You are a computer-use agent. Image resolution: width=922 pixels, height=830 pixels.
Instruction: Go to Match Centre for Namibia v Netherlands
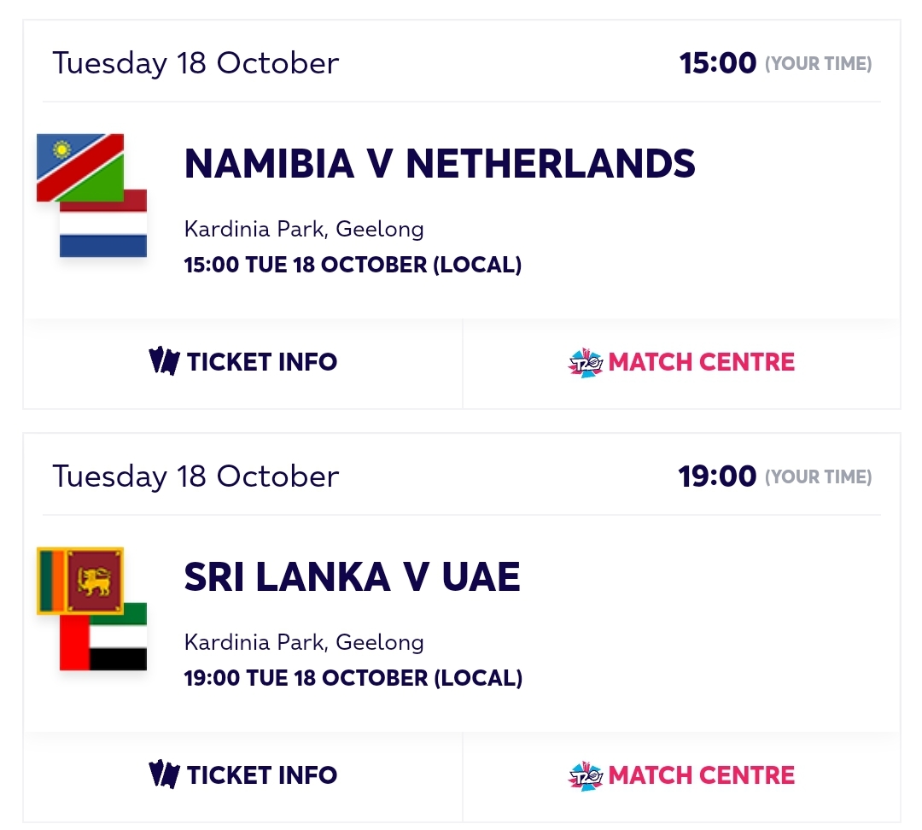click(x=701, y=362)
